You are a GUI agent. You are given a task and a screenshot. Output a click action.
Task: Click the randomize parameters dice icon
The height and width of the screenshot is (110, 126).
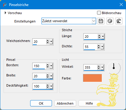point(110,21)
